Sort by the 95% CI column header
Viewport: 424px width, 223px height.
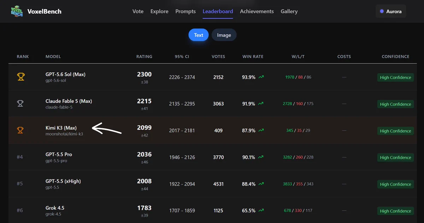point(182,56)
